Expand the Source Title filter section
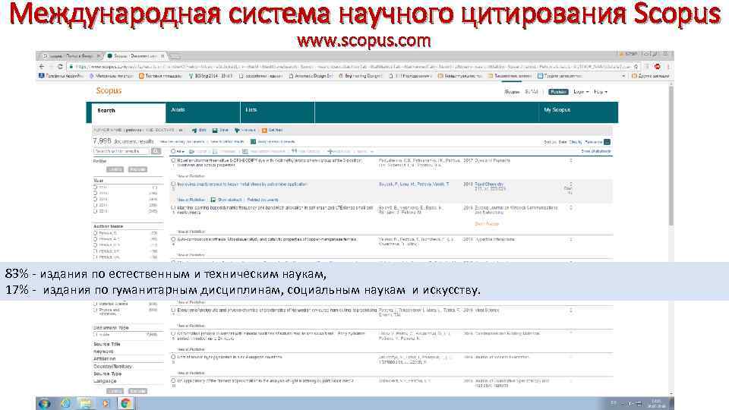The height and width of the screenshot is (410, 729). (x=107, y=344)
